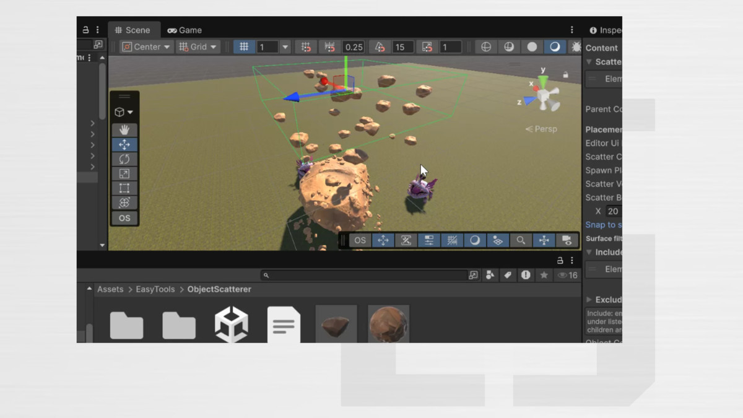Click the magnifier icon in bottom overlay
This screenshot has height=418, width=743.
pos(521,240)
